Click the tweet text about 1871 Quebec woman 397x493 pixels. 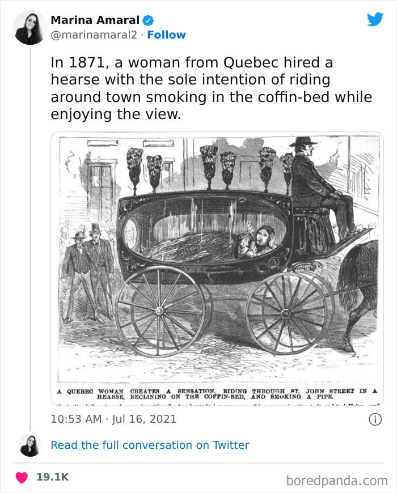click(x=211, y=88)
